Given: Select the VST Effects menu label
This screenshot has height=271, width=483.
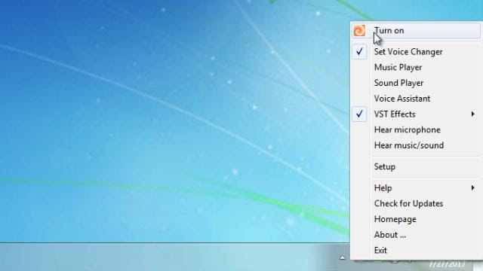Looking at the screenshot, I should tap(395, 114).
